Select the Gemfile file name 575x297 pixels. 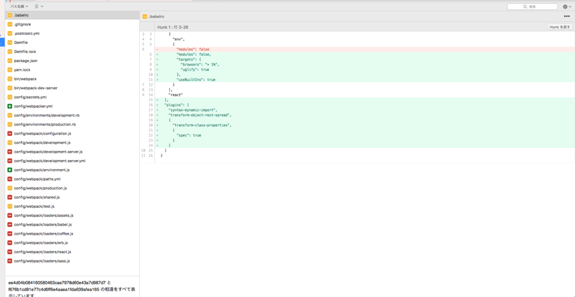(x=21, y=43)
